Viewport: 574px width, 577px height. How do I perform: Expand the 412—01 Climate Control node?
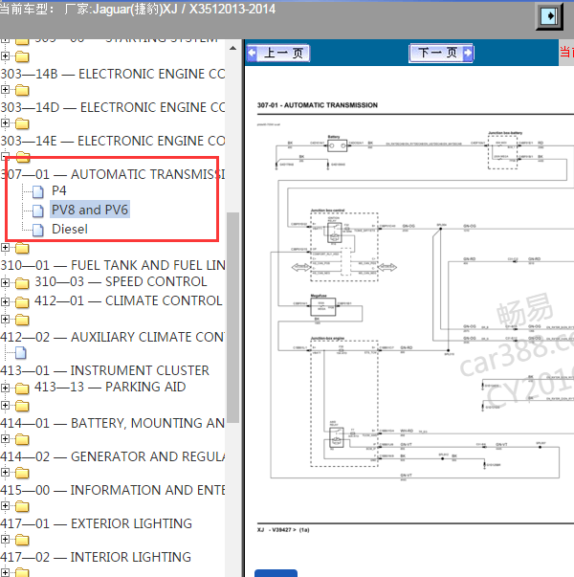5,301
